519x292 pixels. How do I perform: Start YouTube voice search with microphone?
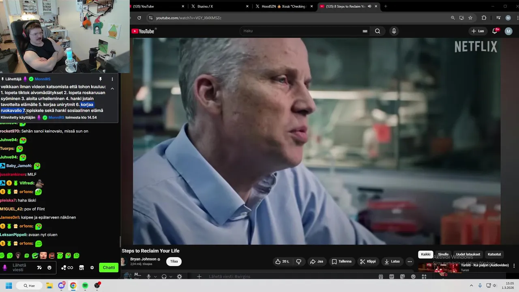[394, 31]
